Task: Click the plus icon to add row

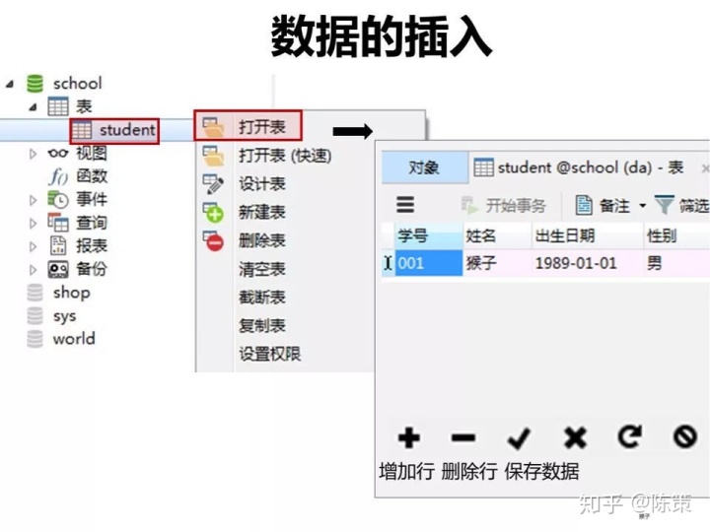Action: (x=409, y=437)
